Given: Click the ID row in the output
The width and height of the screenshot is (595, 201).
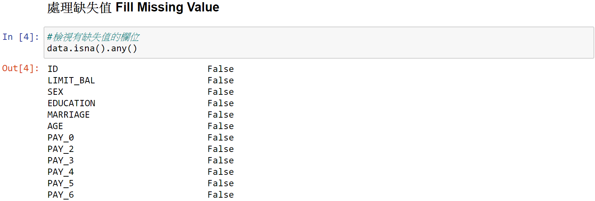Looking at the screenshot, I should [x=140, y=69].
